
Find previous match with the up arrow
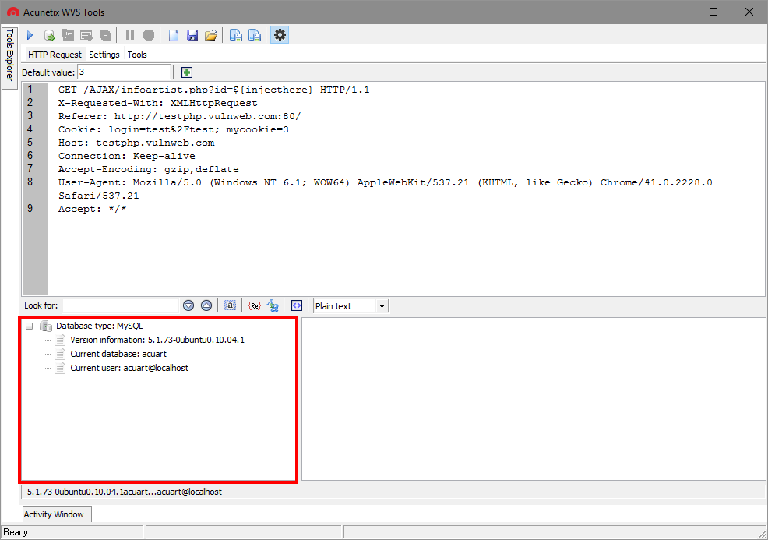[206, 305]
